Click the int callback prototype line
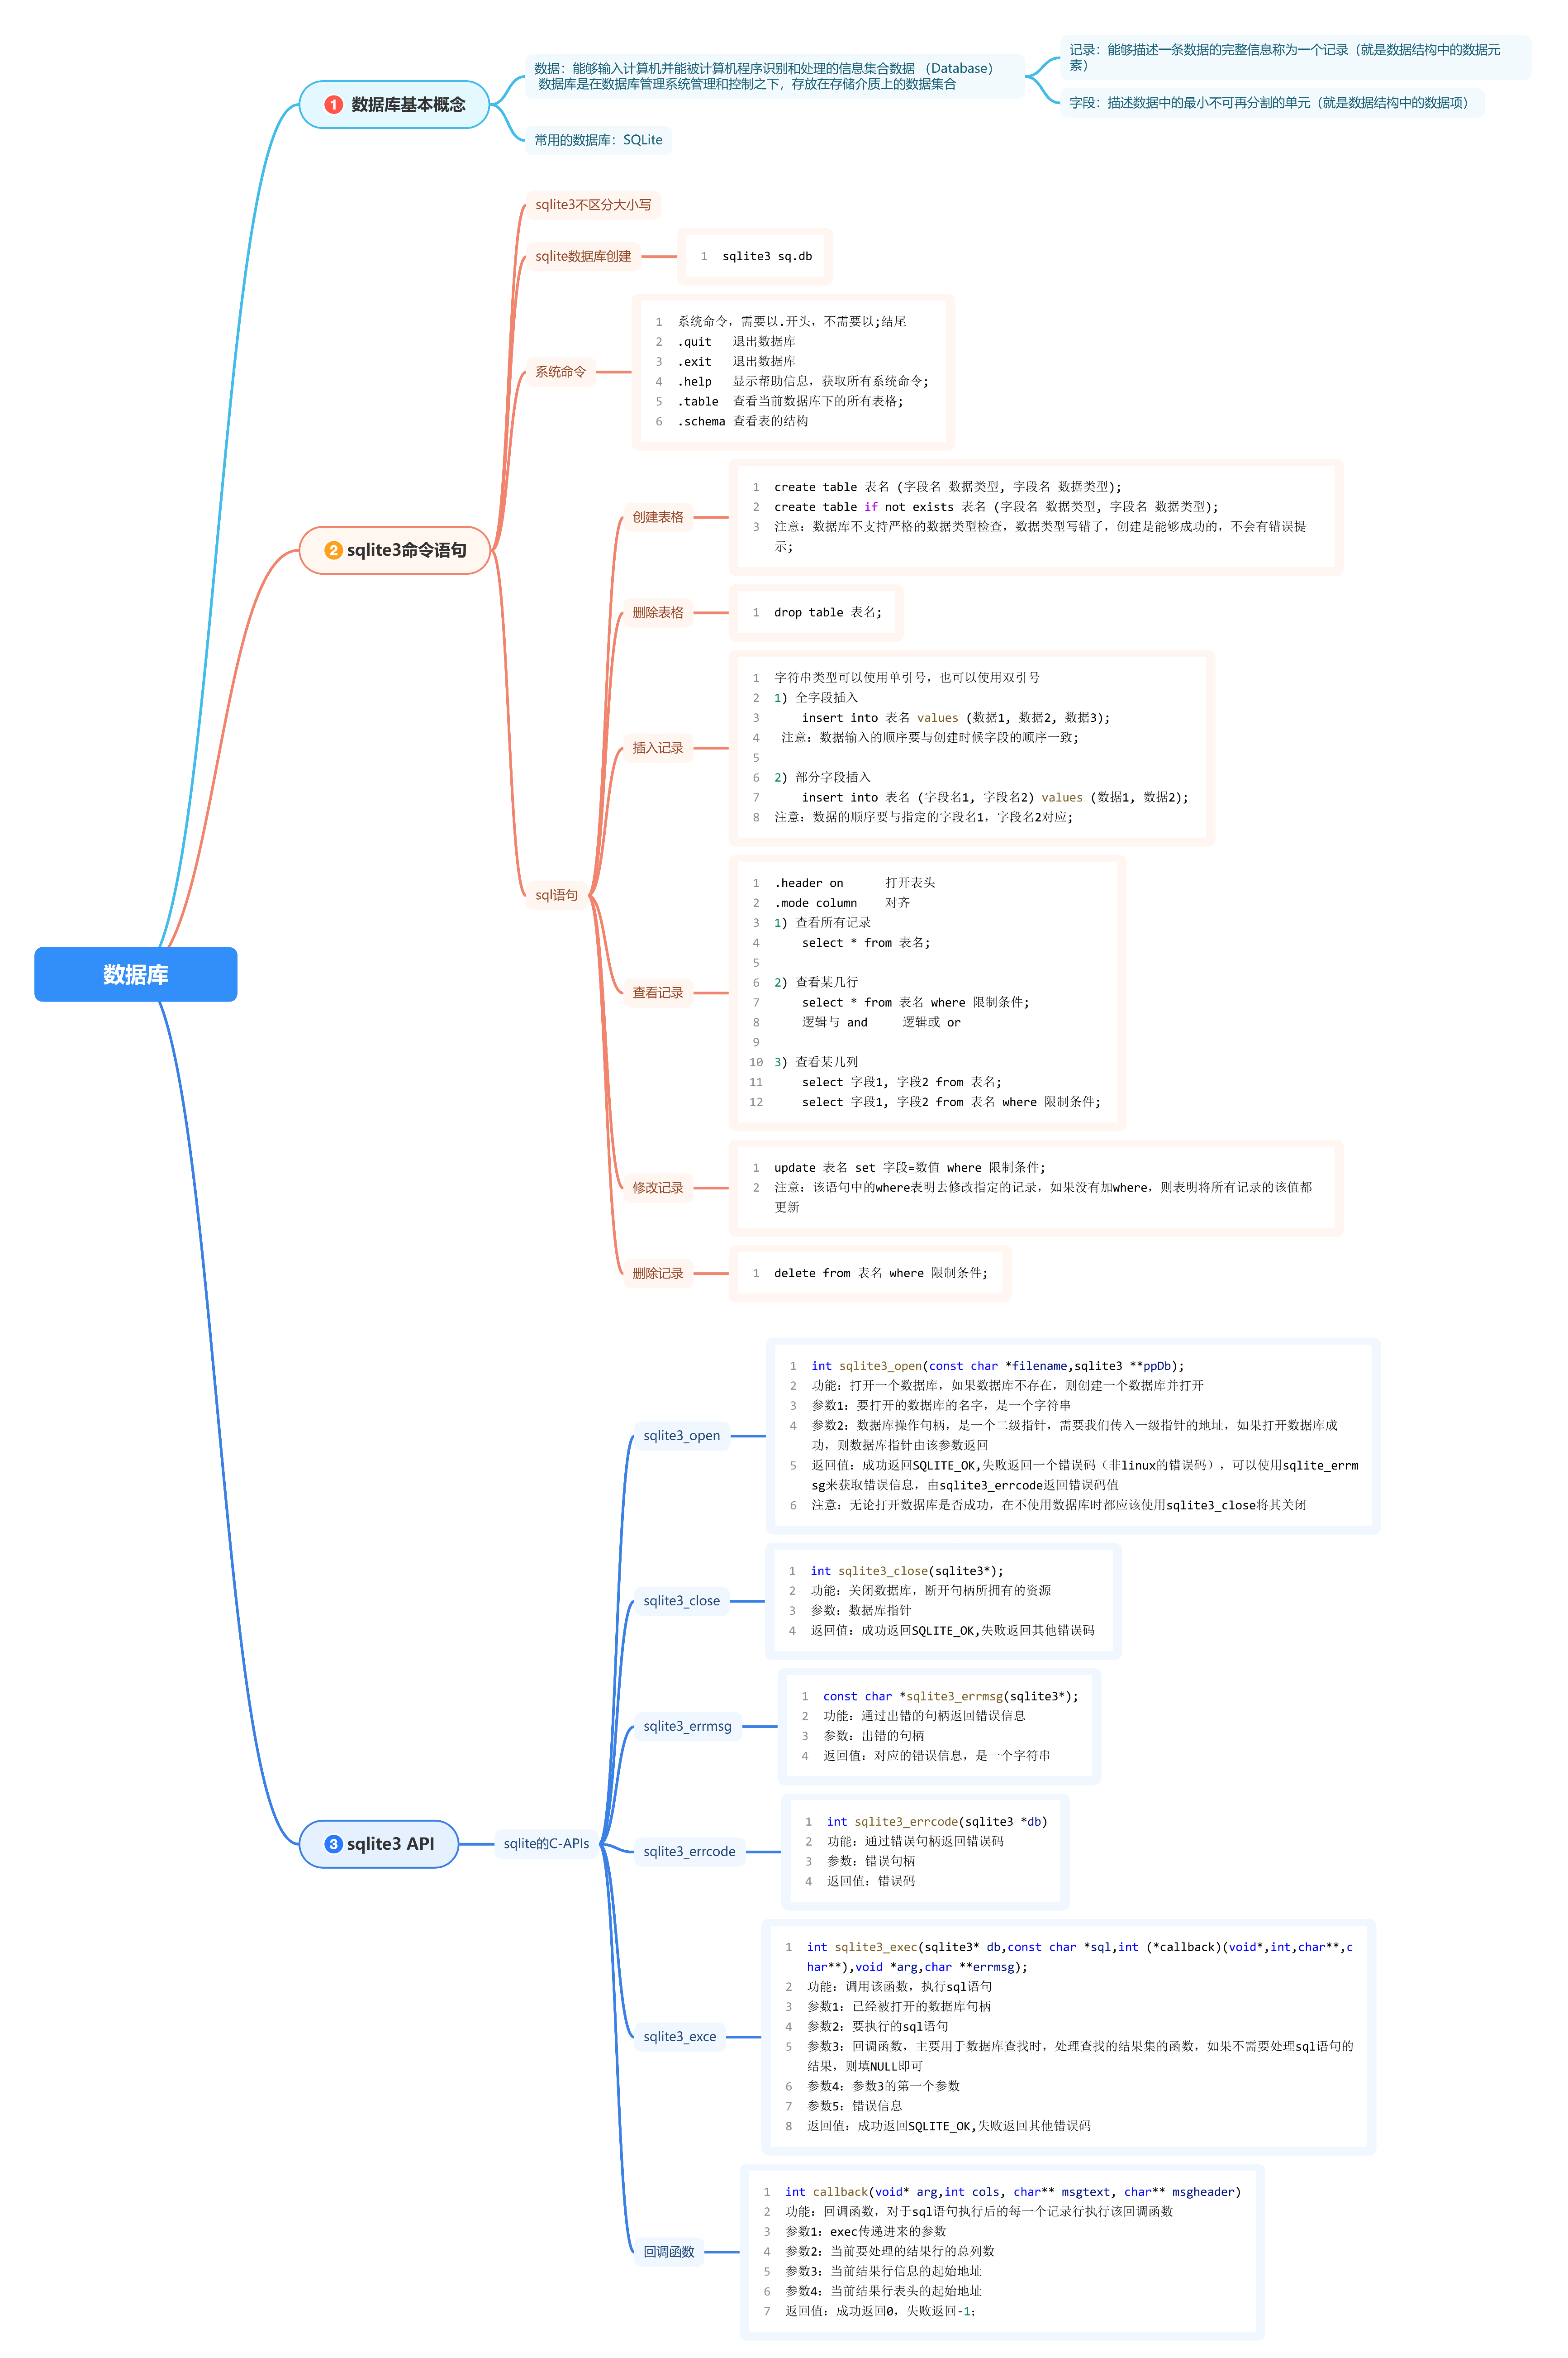 [1012, 2191]
